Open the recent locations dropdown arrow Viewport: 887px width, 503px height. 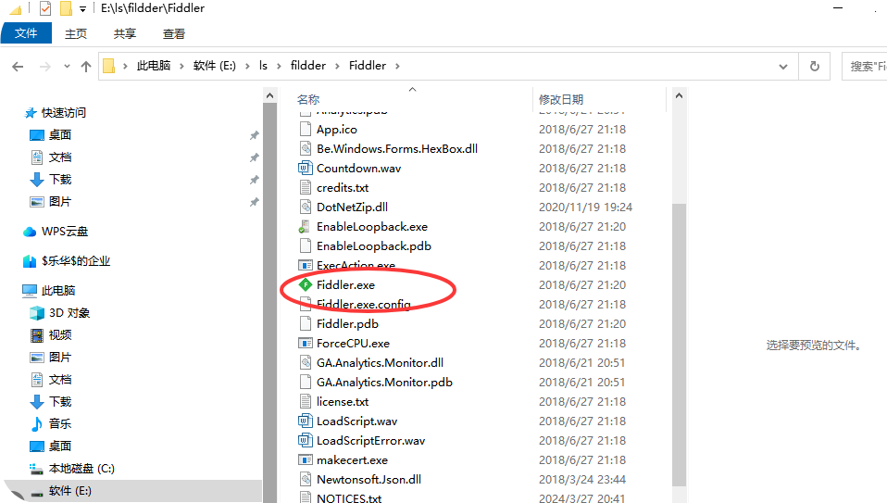[x=67, y=66]
